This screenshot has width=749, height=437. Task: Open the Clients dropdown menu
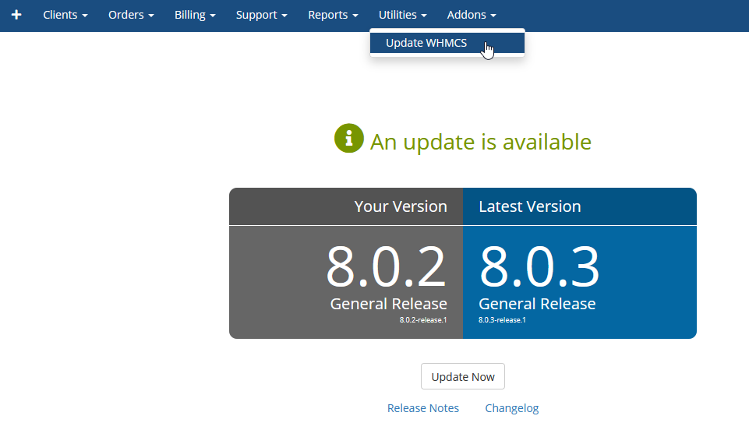pos(65,15)
